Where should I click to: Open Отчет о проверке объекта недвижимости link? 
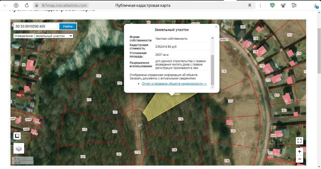tap(174, 84)
